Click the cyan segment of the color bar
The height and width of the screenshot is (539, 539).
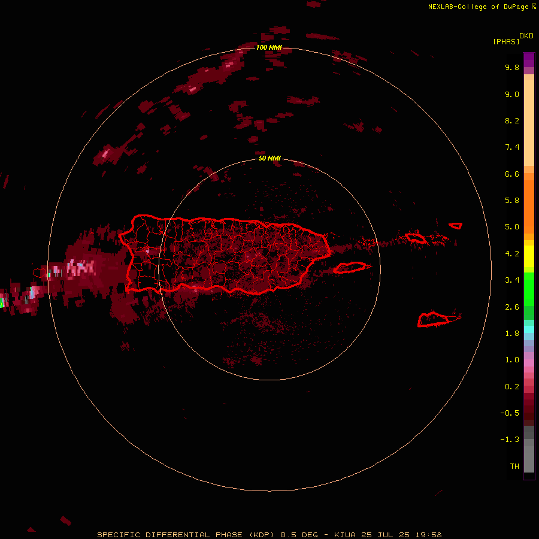529,329
